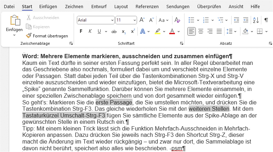Clear all formatting with the eraser A icon

(177, 20)
